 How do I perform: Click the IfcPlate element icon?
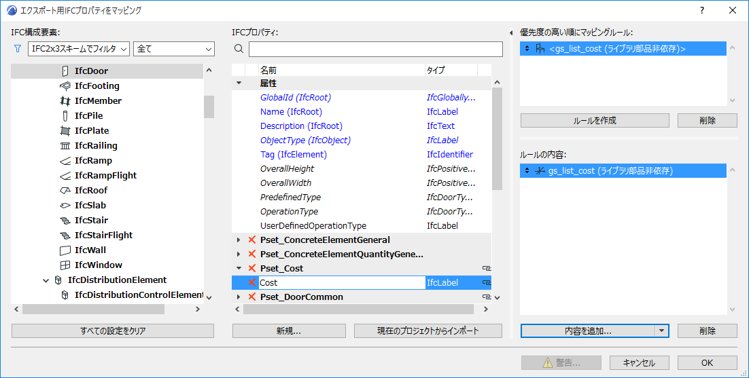pos(65,130)
